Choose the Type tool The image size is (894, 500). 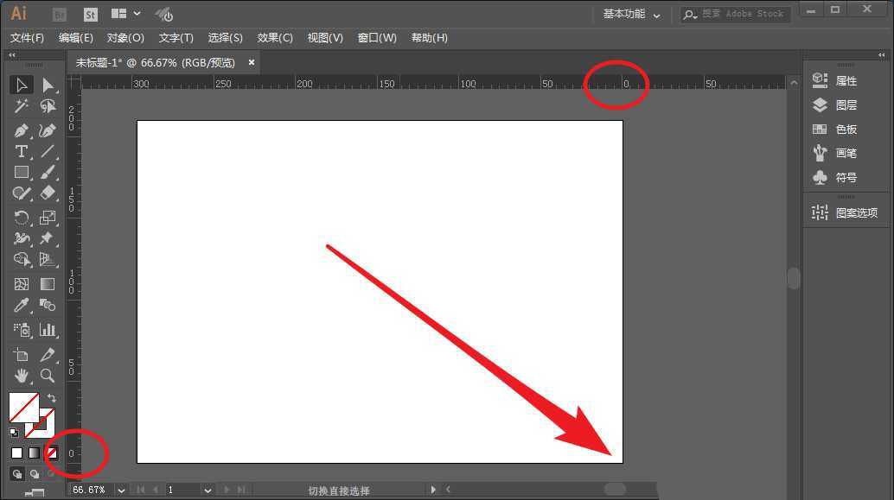pyautogui.click(x=22, y=152)
